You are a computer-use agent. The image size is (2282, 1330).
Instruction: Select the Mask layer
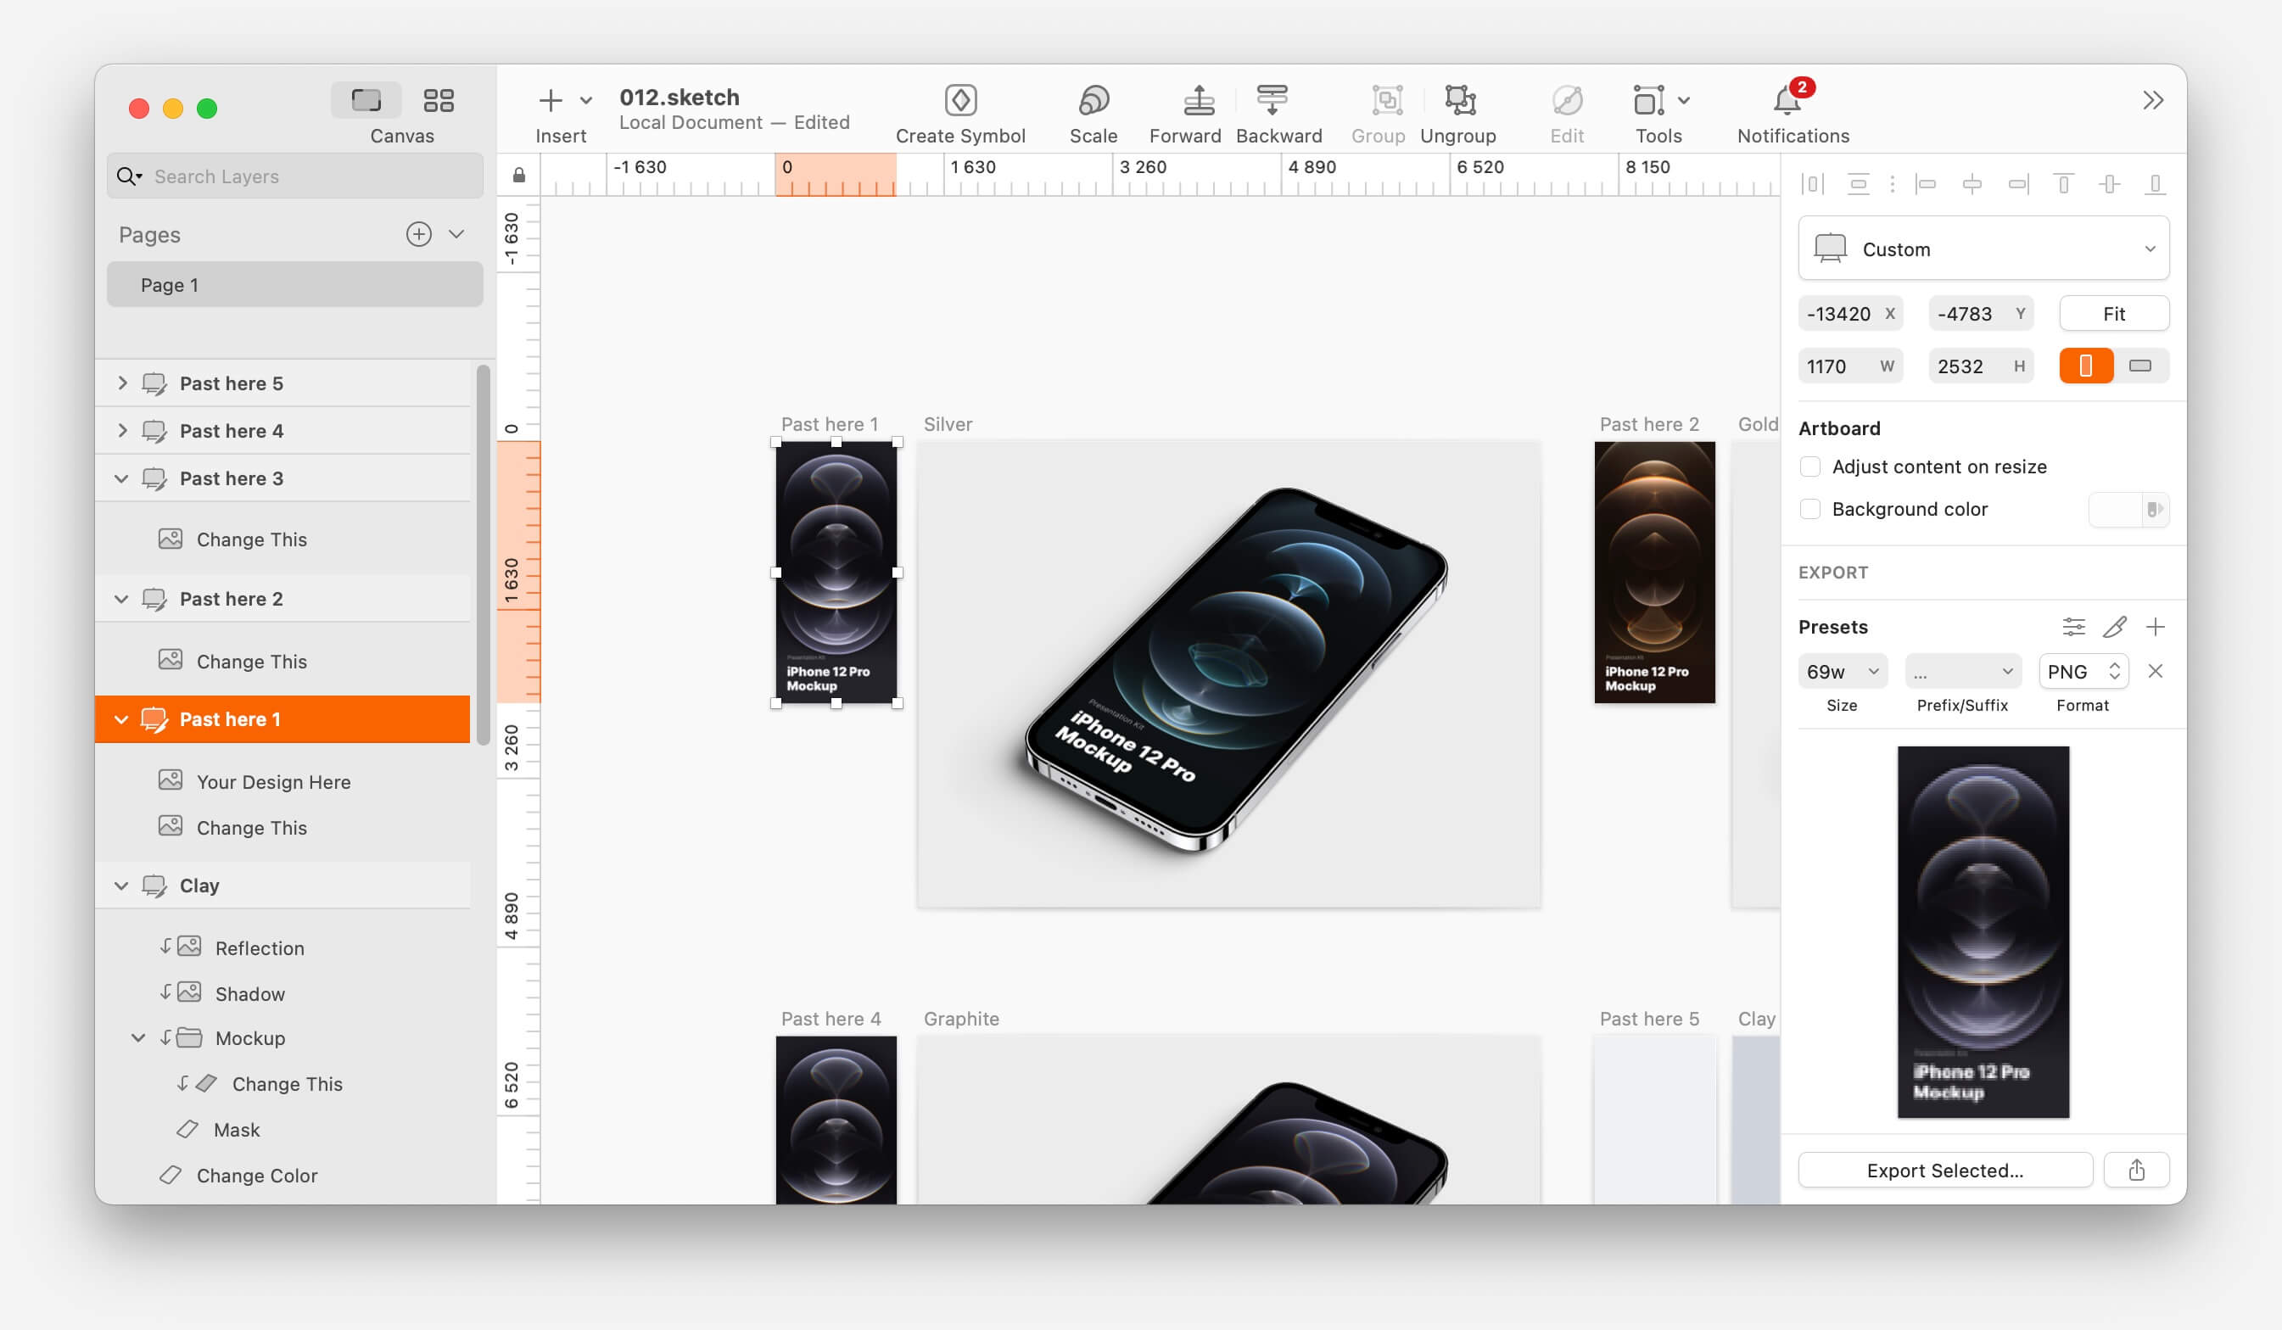282,1129
